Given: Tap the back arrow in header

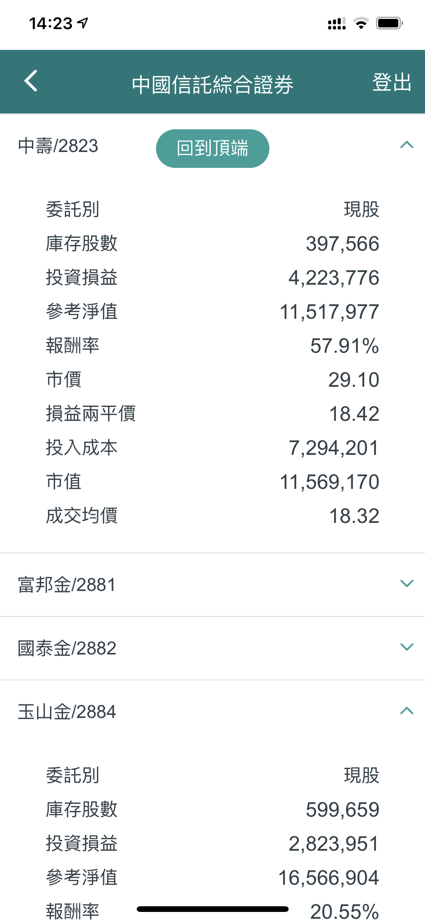Looking at the screenshot, I should coord(31,81).
